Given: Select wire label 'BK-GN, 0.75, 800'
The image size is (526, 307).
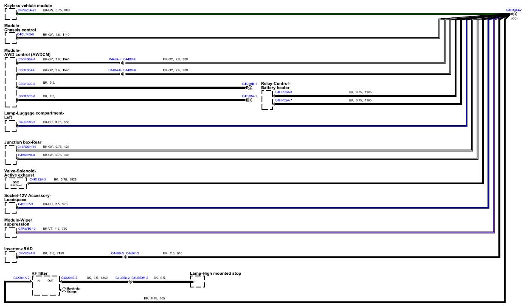Looking at the screenshot, I should (56, 10).
